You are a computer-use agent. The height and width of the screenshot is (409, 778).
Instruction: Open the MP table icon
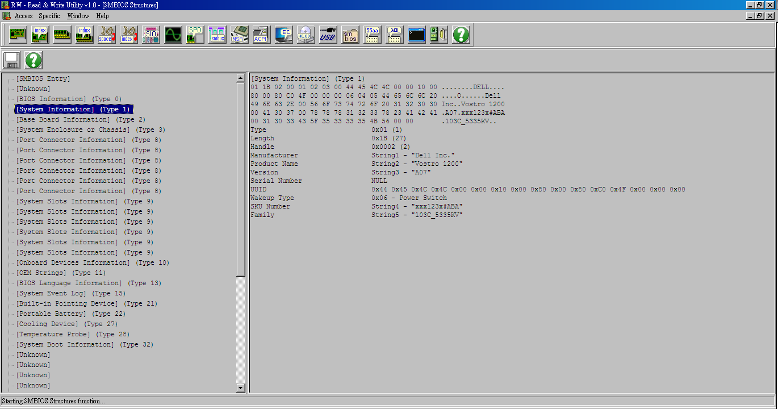point(395,35)
